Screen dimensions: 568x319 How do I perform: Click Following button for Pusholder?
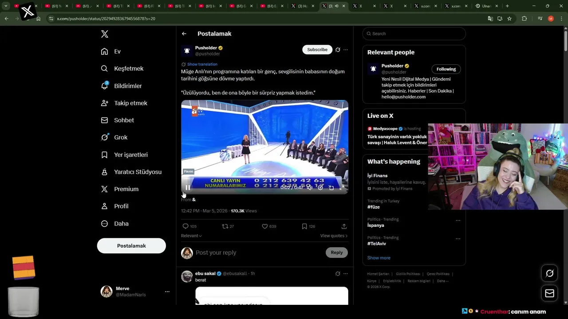tap(446, 69)
